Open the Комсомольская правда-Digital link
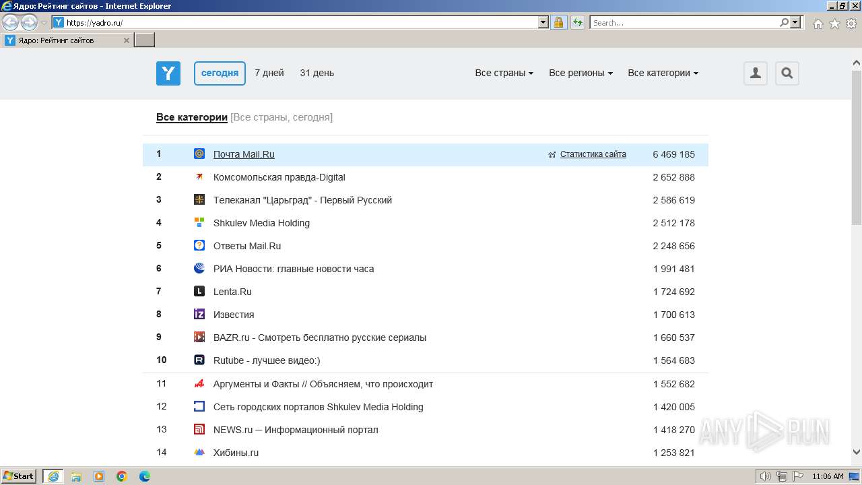This screenshot has width=862, height=485. [x=279, y=177]
